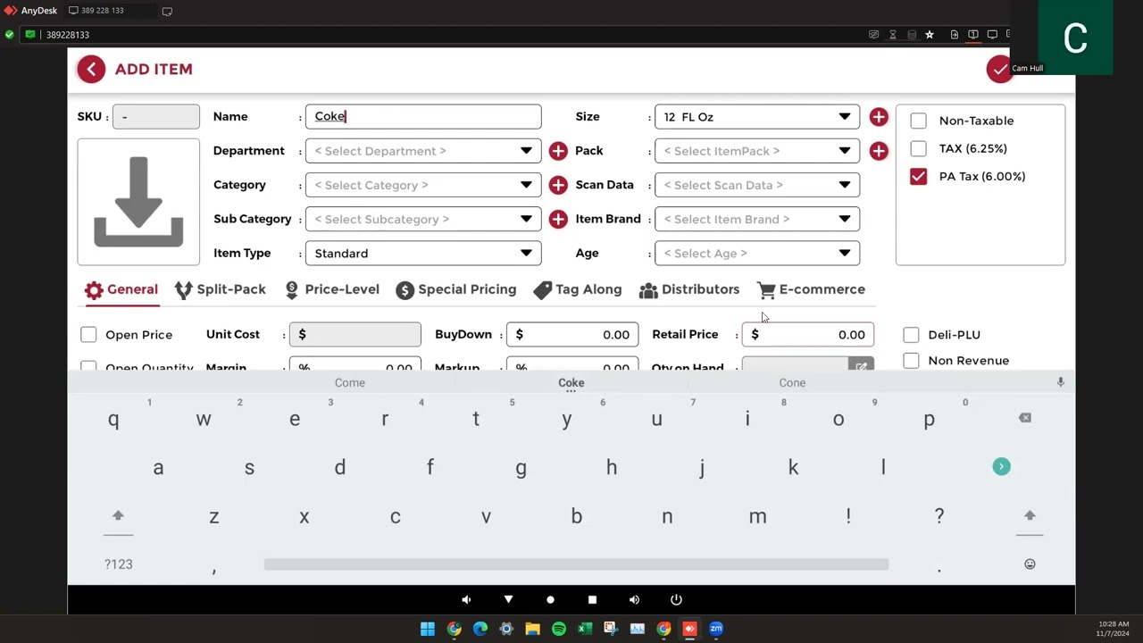Switch keyboard to ?123 symbols
This screenshot has width=1143, height=643.
click(119, 564)
